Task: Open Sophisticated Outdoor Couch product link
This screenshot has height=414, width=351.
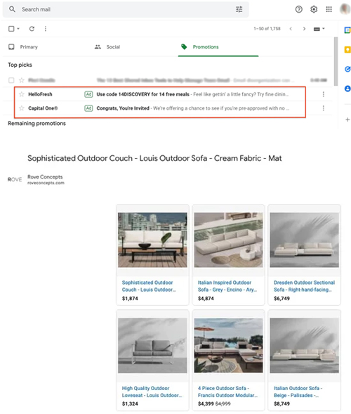Action: pyautogui.click(x=149, y=286)
